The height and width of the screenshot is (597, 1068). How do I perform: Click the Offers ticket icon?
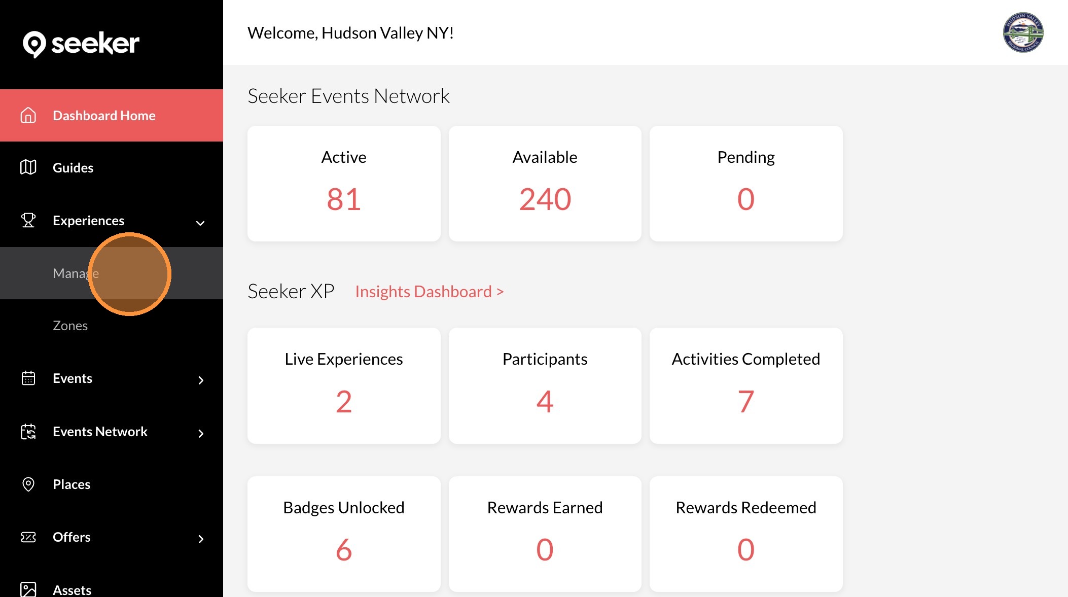tap(28, 537)
